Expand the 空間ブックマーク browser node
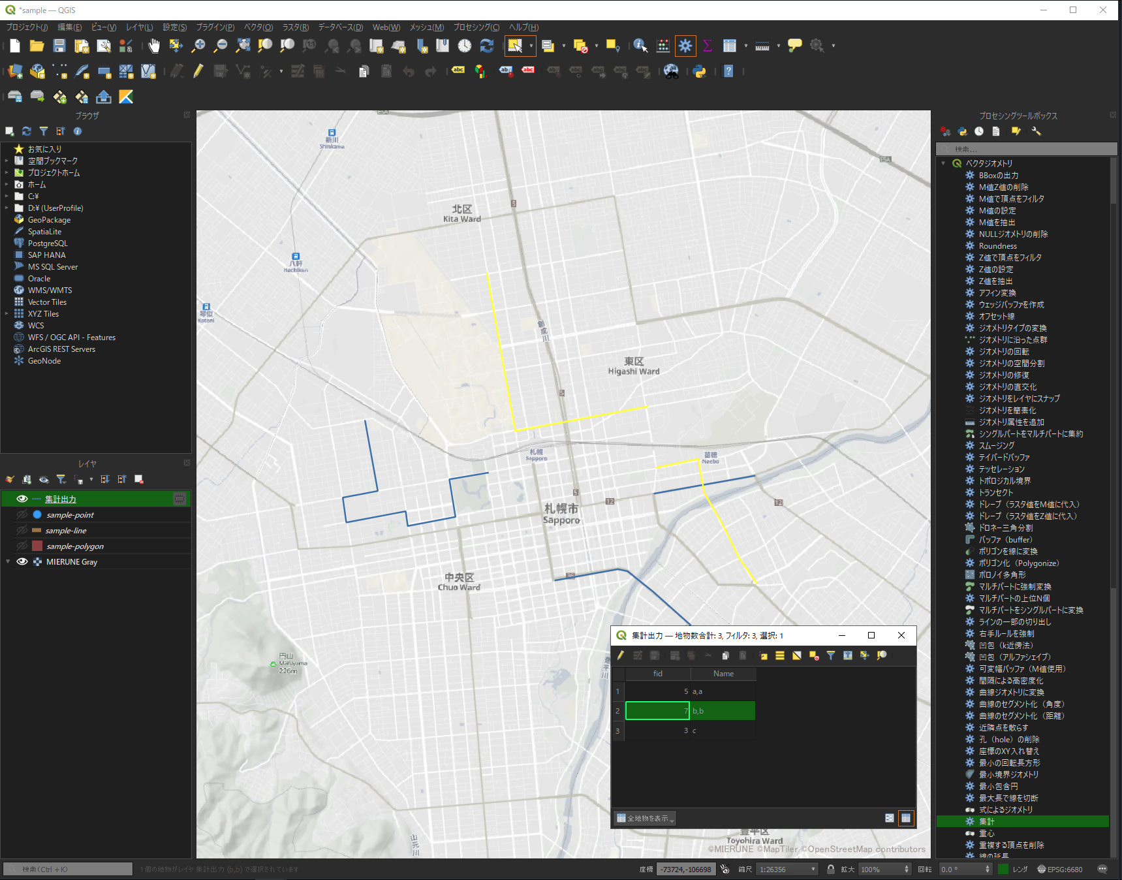The height and width of the screenshot is (880, 1122). [x=7, y=161]
